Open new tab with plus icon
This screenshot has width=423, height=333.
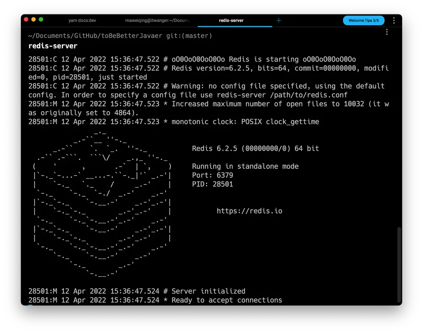(x=279, y=20)
